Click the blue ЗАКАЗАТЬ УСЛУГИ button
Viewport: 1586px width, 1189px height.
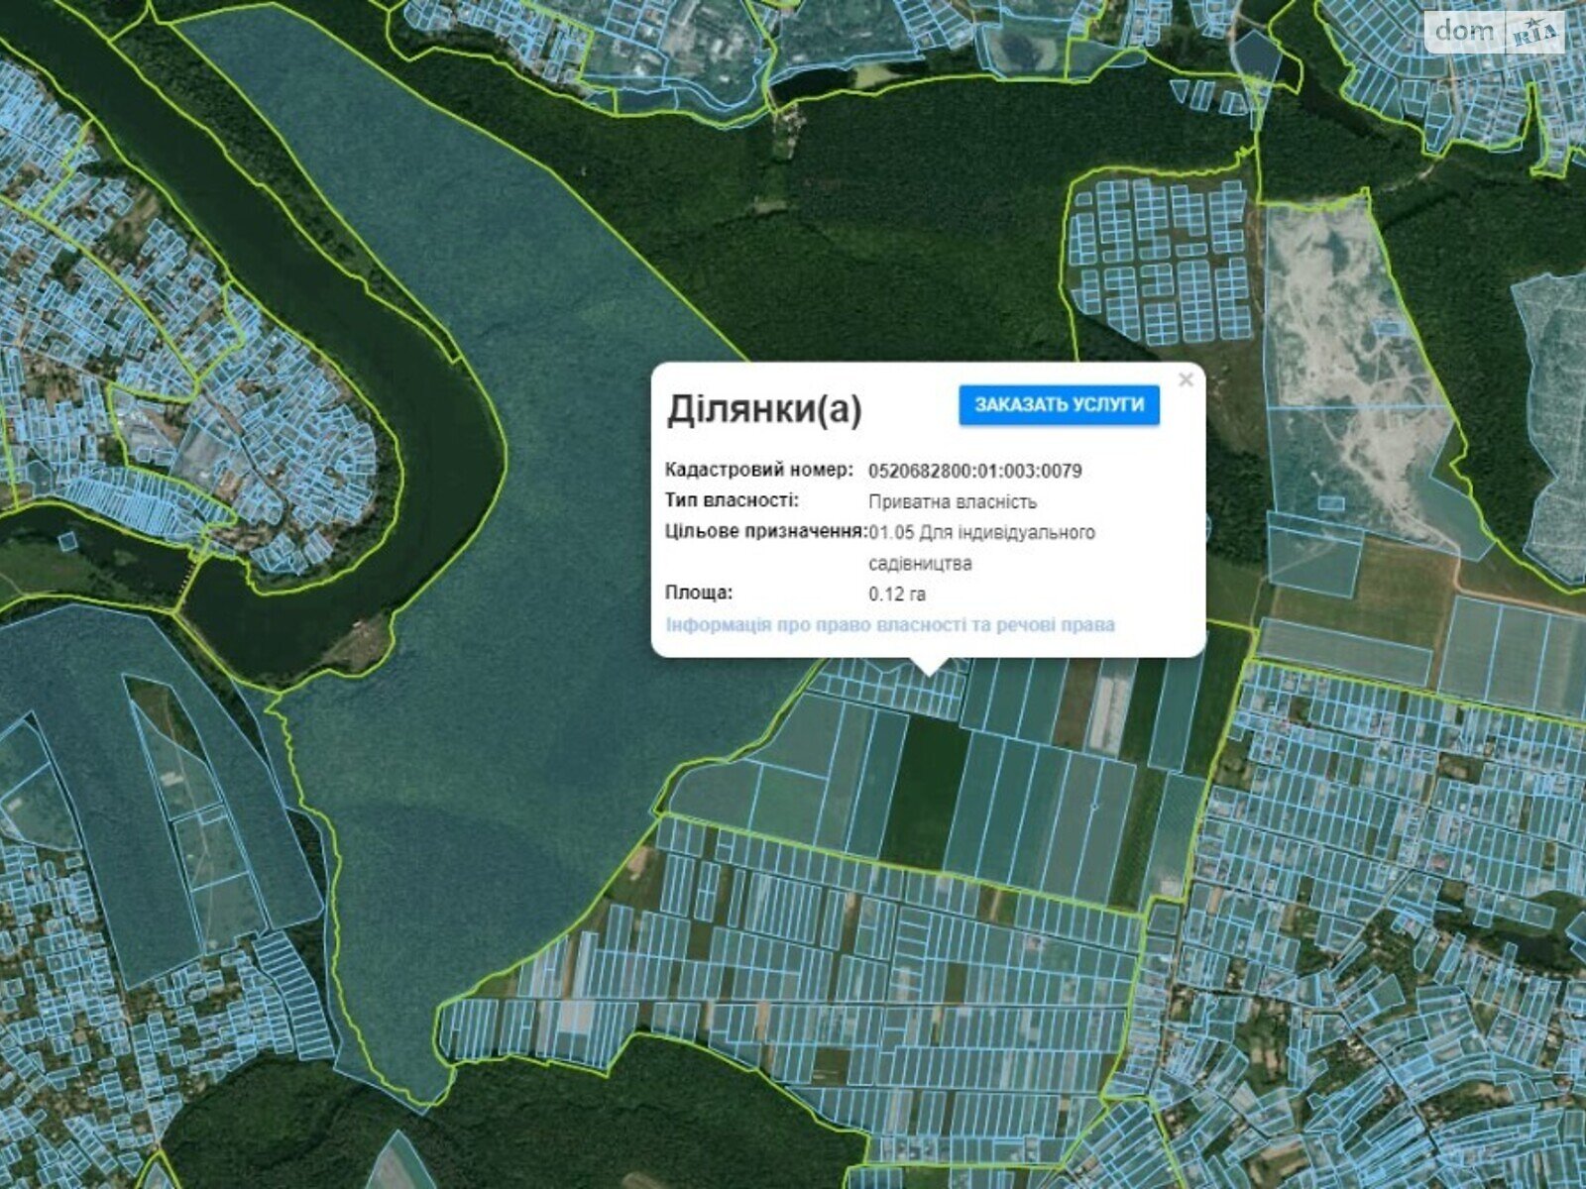click(x=1059, y=405)
